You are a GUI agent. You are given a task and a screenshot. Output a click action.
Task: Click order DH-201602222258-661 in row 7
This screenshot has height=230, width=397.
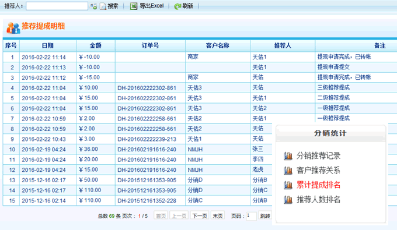click(147, 119)
